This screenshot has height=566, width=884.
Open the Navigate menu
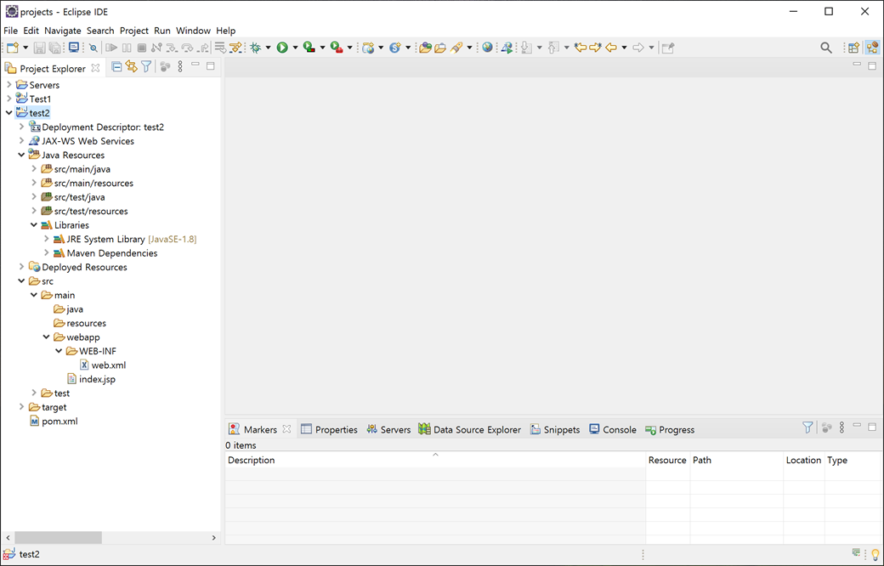[63, 31]
